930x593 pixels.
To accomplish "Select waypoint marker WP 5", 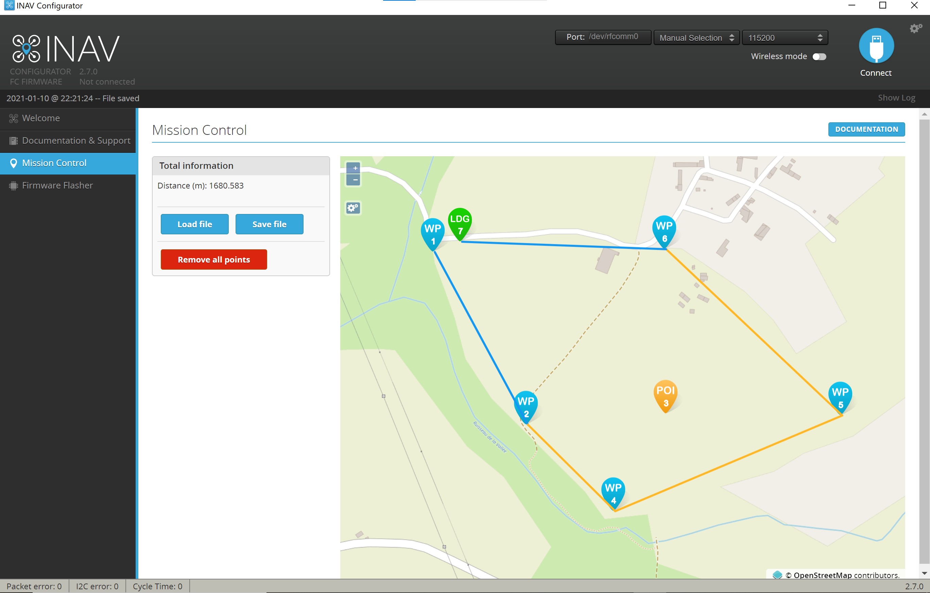I will (x=841, y=395).
